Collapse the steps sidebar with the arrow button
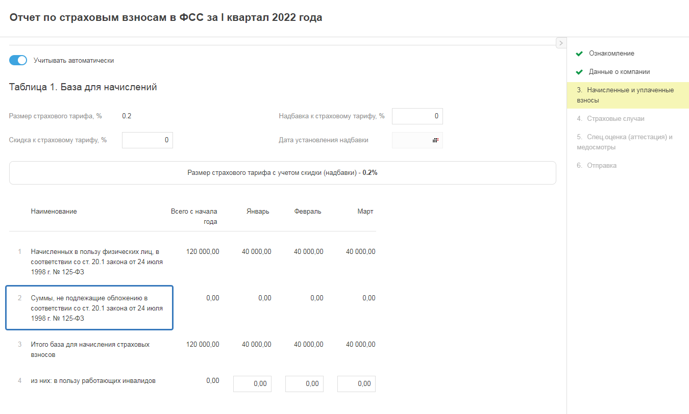Viewport: 689px width, 414px height. tap(560, 43)
